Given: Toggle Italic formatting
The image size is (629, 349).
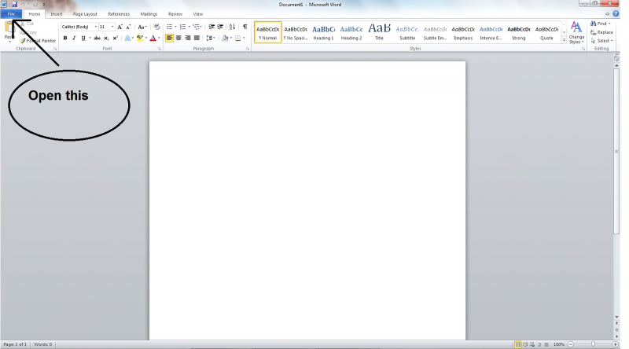Looking at the screenshot, I should pyautogui.click(x=74, y=38).
